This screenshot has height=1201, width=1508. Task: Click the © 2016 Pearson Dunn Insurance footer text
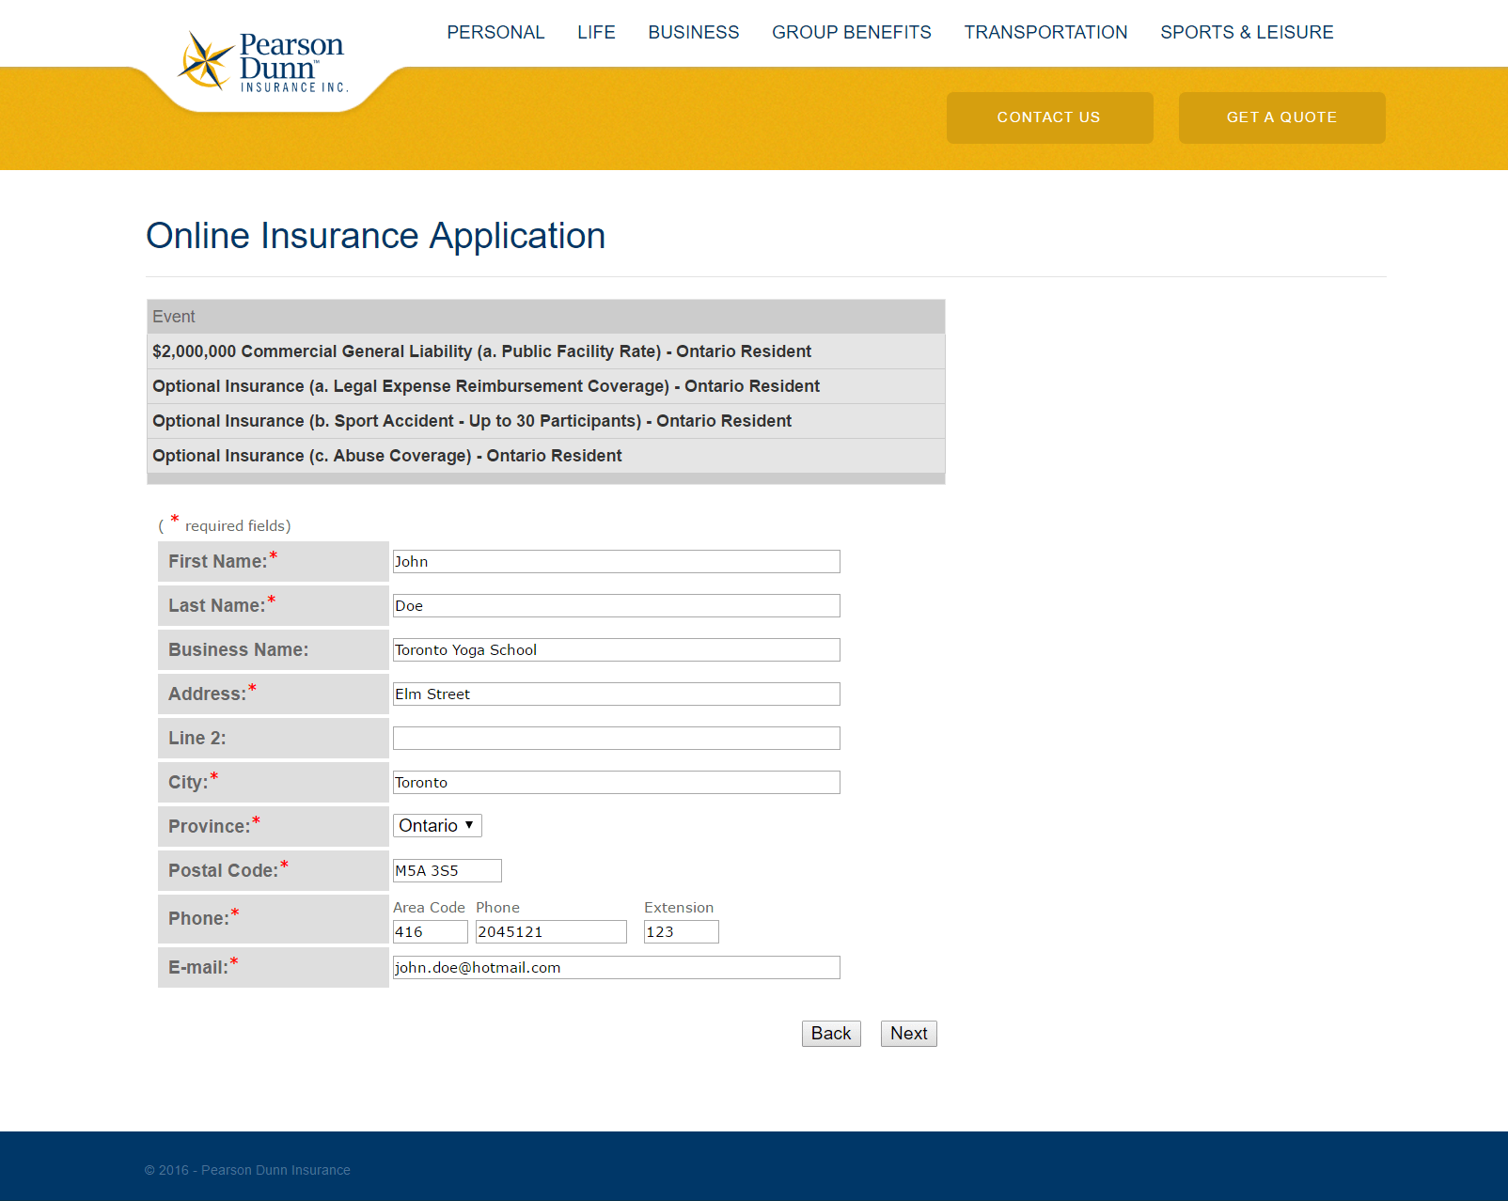tap(247, 1170)
